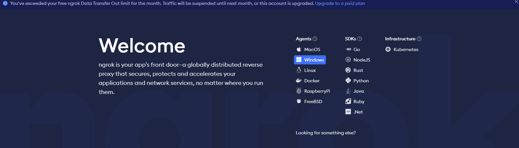This screenshot has height=148, width=519.
Task: Click the FreeBSD icon
Action: pyautogui.click(x=299, y=101)
